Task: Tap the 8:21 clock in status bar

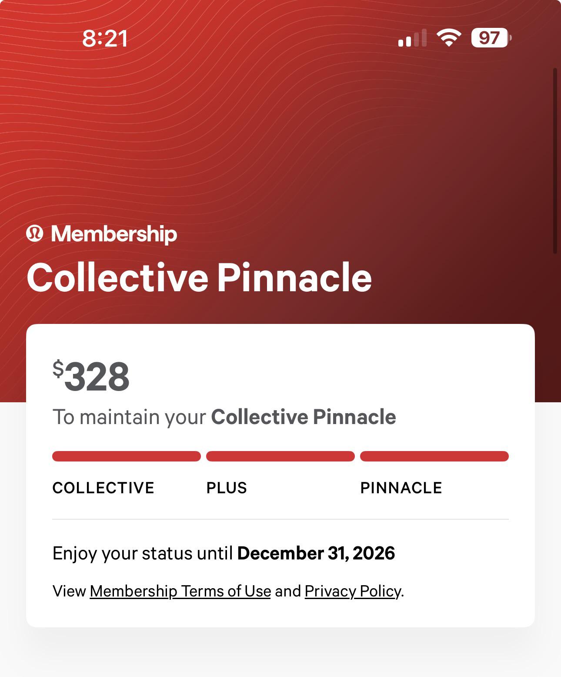Action: pos(105,38)
